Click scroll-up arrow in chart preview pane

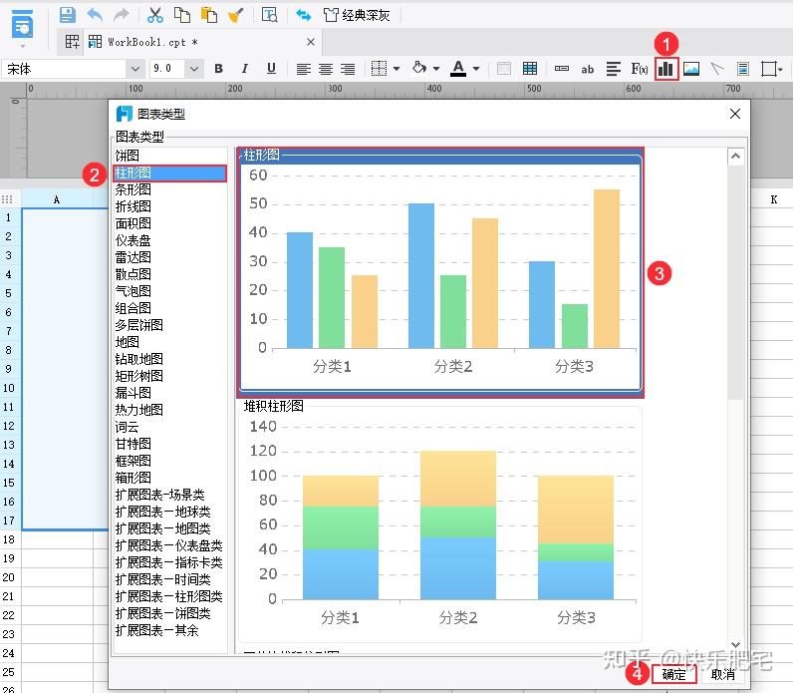pyautogui.click(x=736, y=157)
